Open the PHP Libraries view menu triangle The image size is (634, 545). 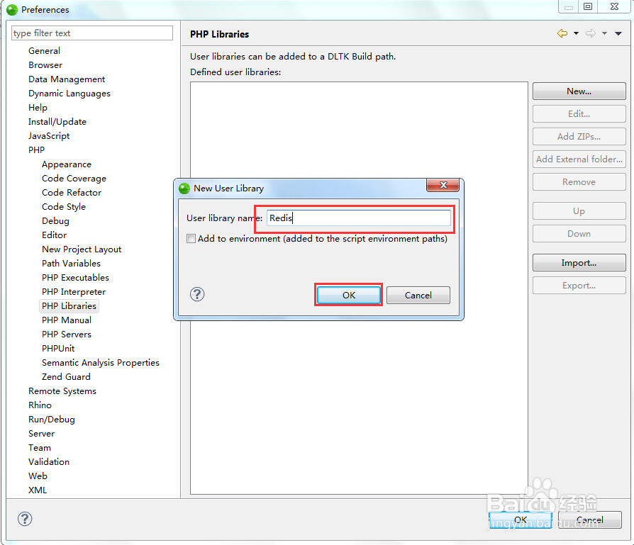tap(618, 33)
